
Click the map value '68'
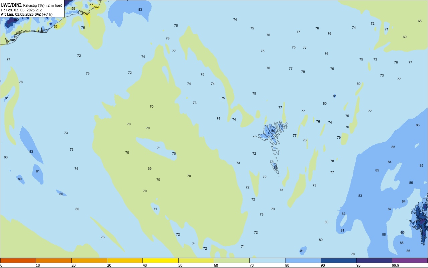[420, 21]
